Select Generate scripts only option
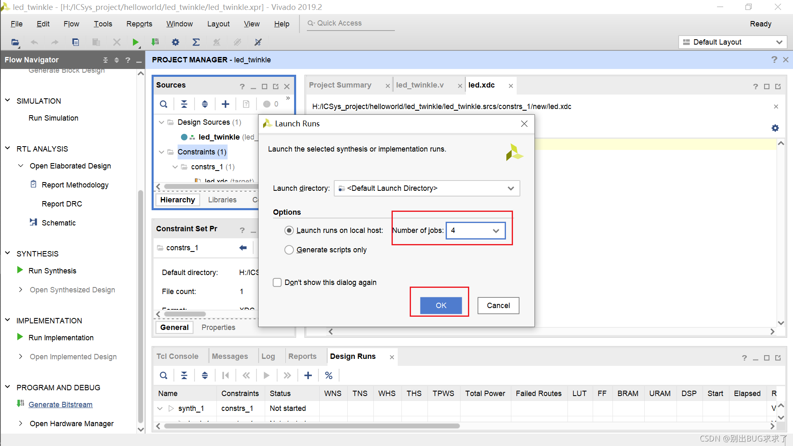 (289, 250)
